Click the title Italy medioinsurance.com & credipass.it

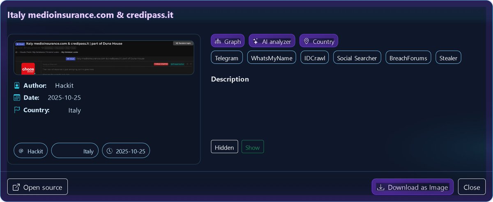(x=90, y=15)
